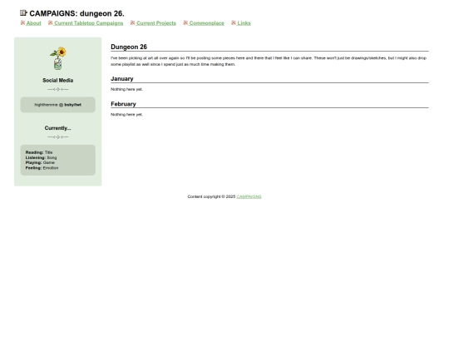Click the Listening: Song line

click(x=41, y=157)
